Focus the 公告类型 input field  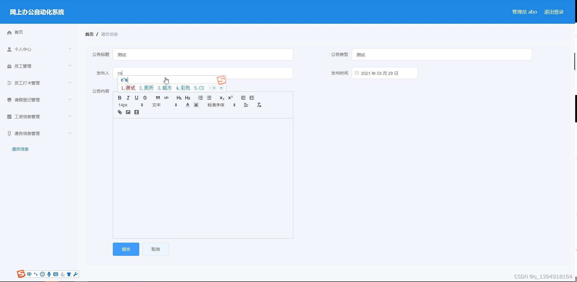442,54
